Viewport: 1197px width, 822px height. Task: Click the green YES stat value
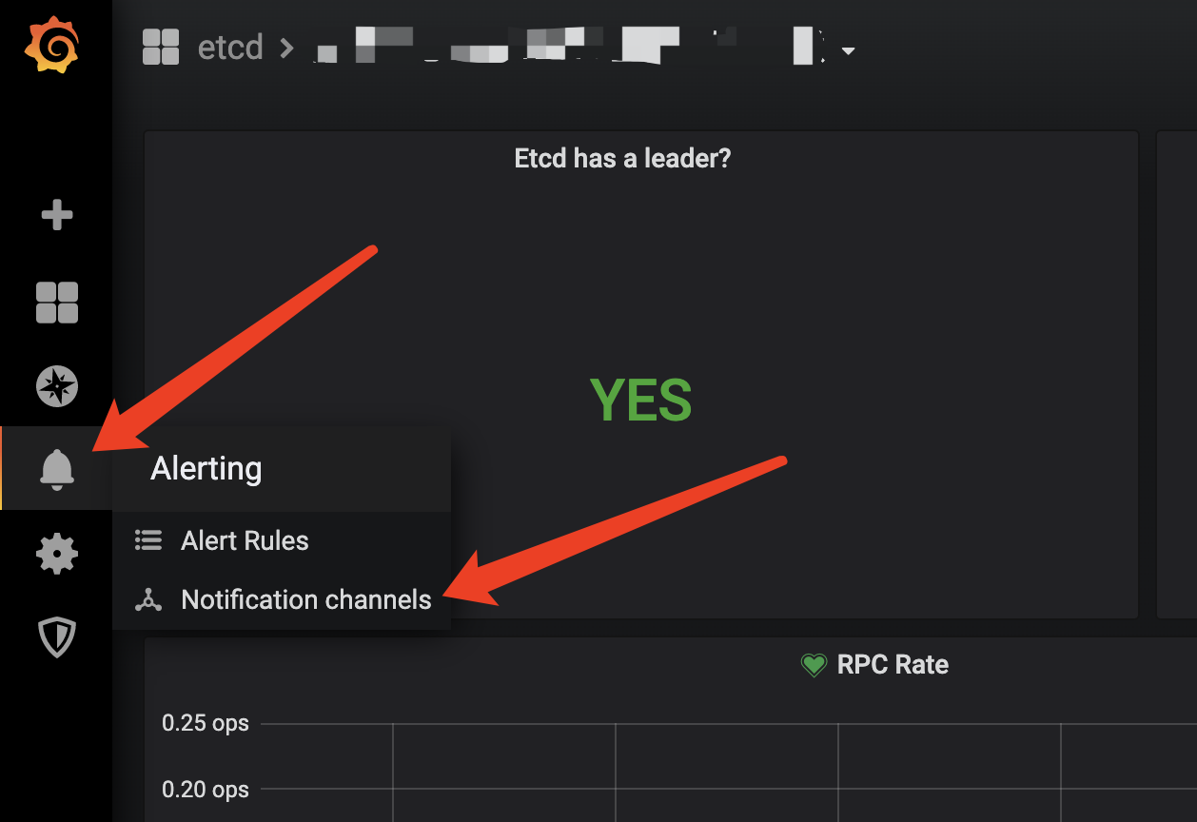pos(641,400)
